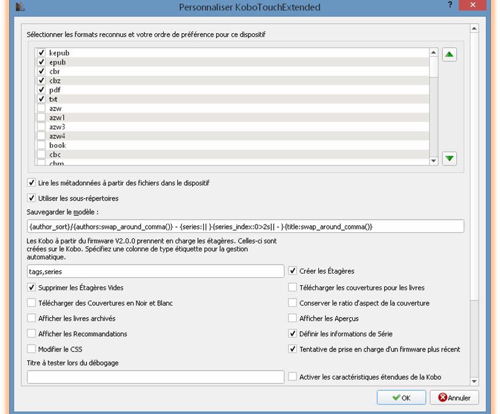Check 'Afficher les livres archivés'

point(31,318)
